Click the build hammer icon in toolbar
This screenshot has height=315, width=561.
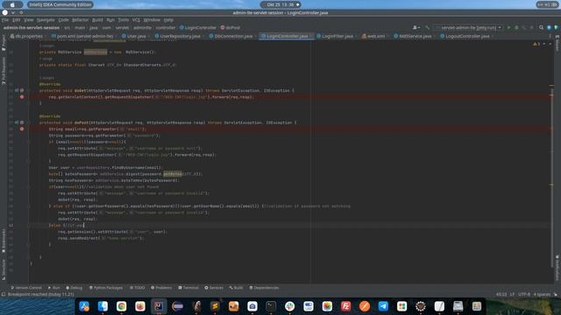(x=427, y=27)
